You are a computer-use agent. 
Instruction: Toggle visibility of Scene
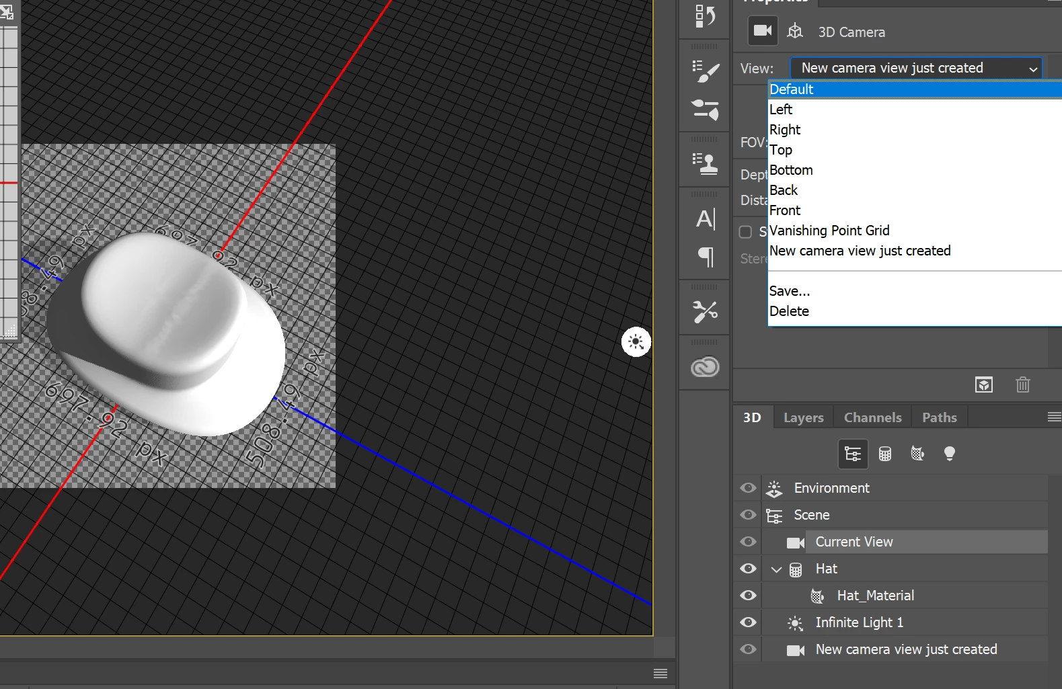[x=748, y=515]
